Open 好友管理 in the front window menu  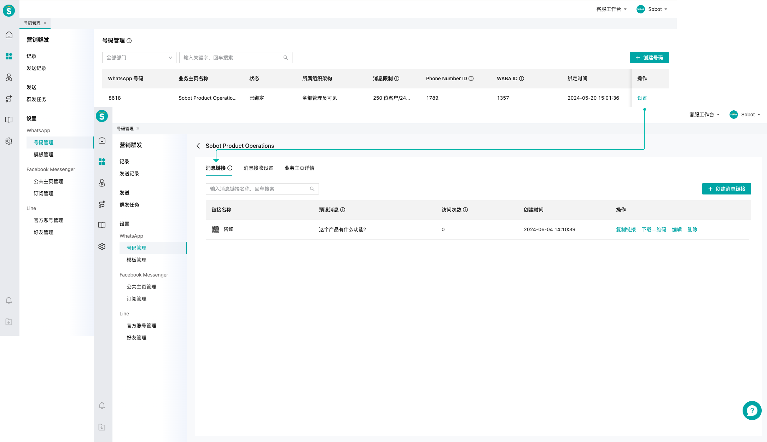pos(136,338)
